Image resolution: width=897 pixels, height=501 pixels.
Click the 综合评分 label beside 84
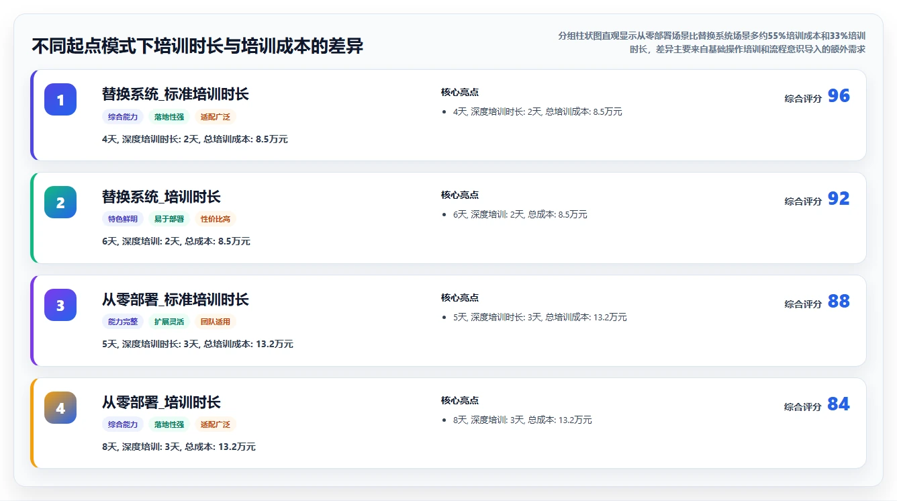803,407
